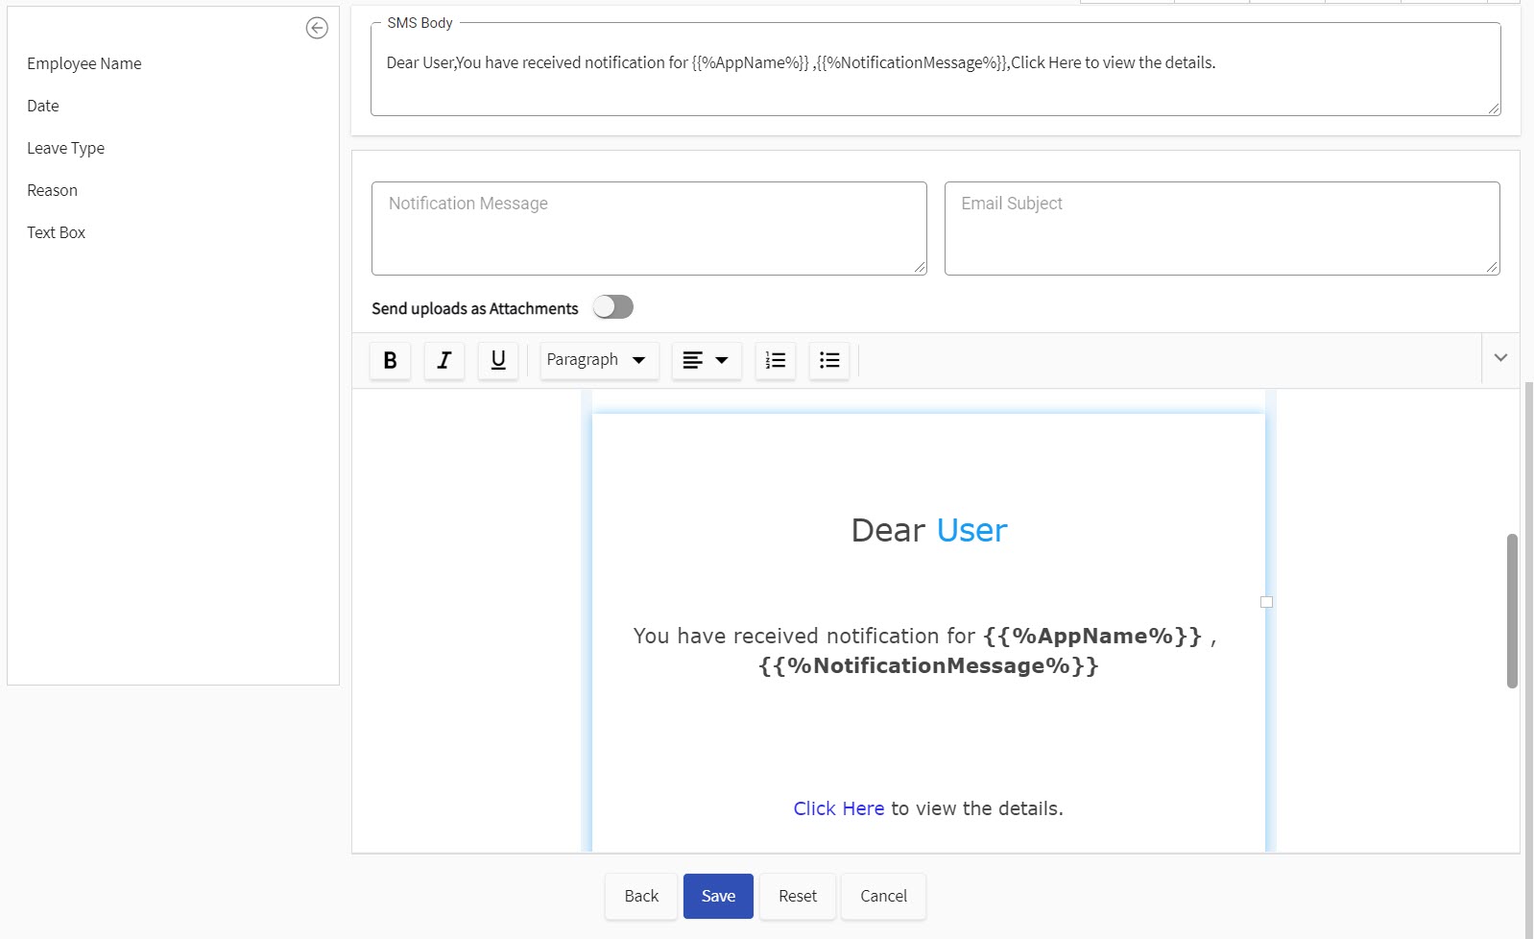Click the {{%NotificationMessage%}} placeholder in email body
The width and height of the screenshot is (1534, 939).
(928, 665)
